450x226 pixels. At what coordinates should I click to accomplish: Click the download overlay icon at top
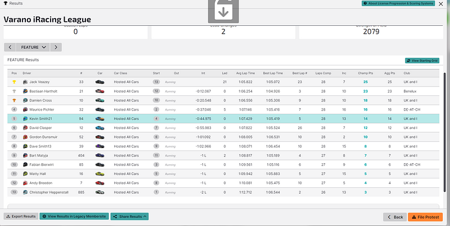tap(223, 11)
